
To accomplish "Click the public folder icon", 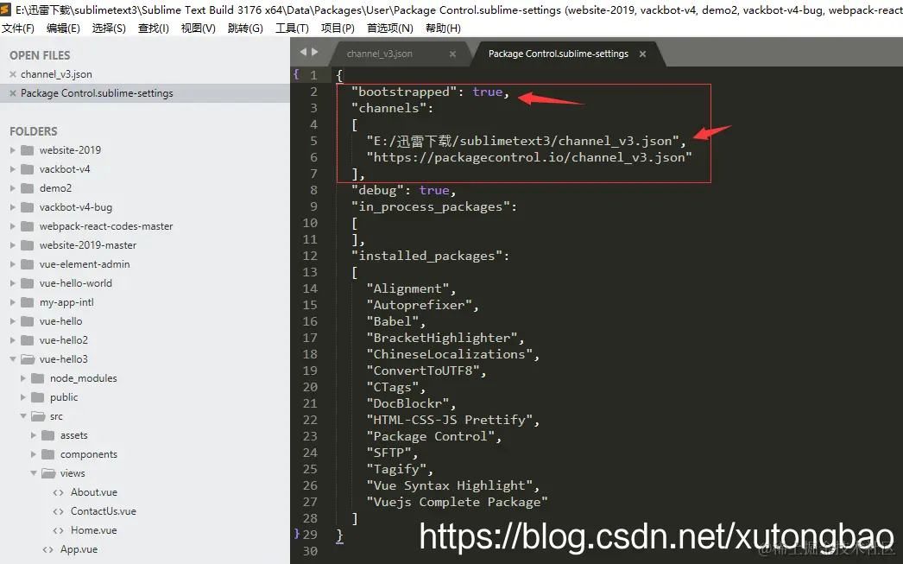I will [x=37, y=397].
